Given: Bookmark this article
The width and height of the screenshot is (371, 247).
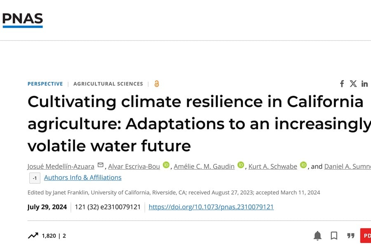Looking at the screenshot, I should coord(334,235).
